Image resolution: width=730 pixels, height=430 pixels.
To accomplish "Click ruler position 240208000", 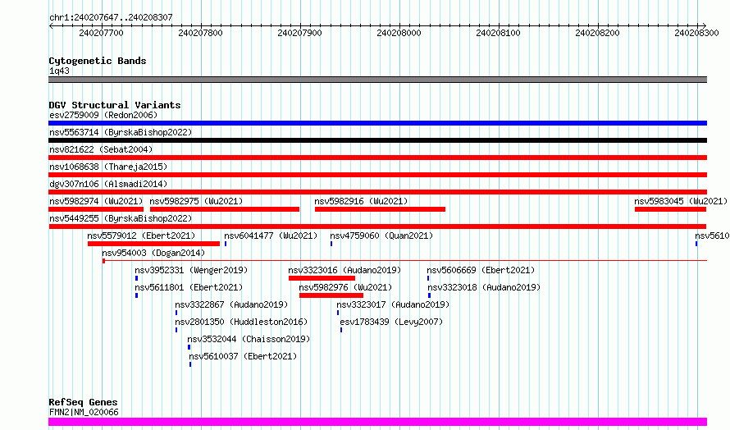I will pos(399,33).
